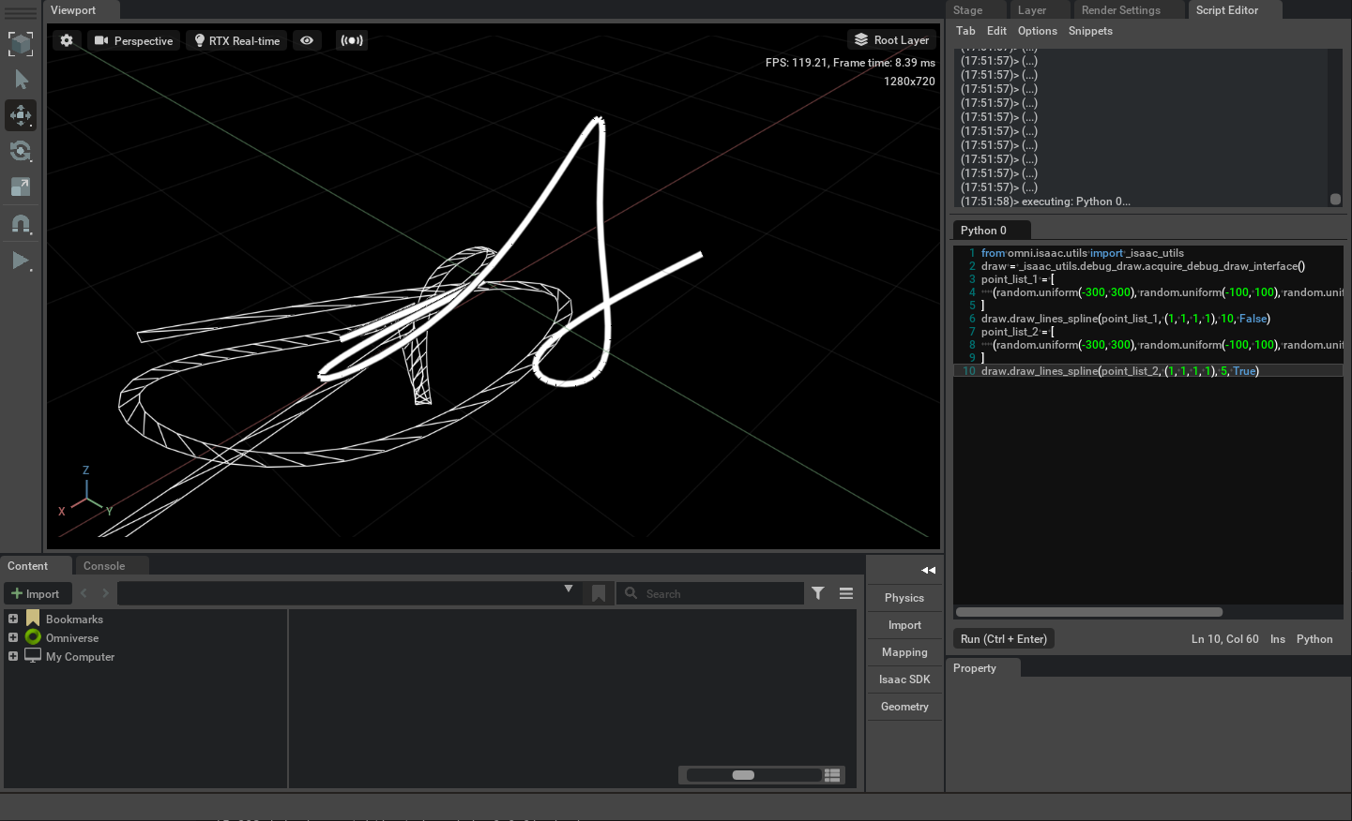Open the Edit menu in Script Editor
This screenshot has height=821, width=1352.
pos(996,31)
